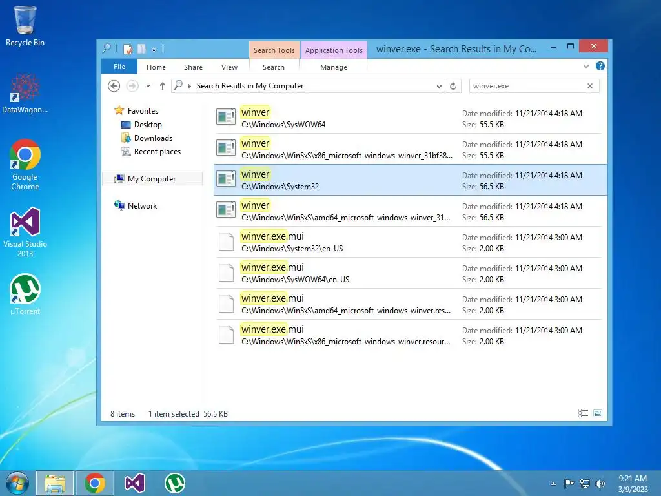Viewport: 661px width, 496px height.
Task: Open the Share ribbon tab
Action: pos(193,67)
